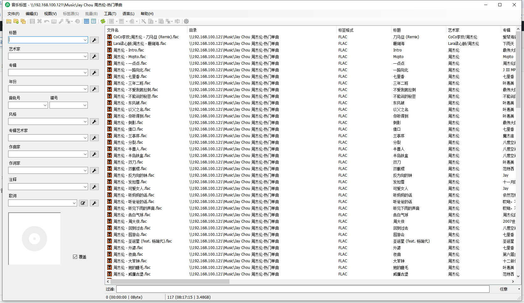Click the cover image toolbar icon

[111, 21]
